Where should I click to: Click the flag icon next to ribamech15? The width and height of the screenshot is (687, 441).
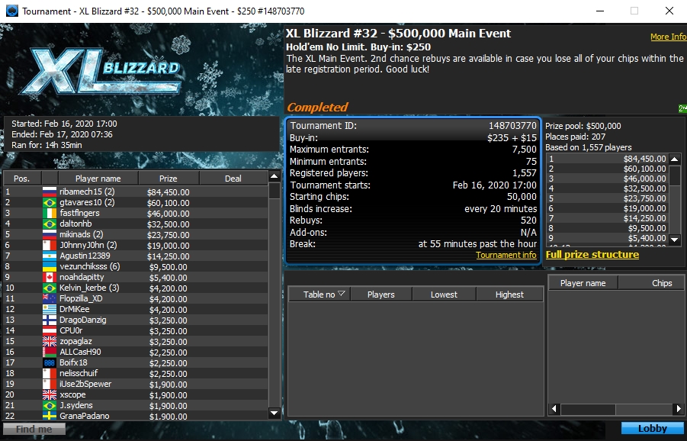[x=50, y=192]
